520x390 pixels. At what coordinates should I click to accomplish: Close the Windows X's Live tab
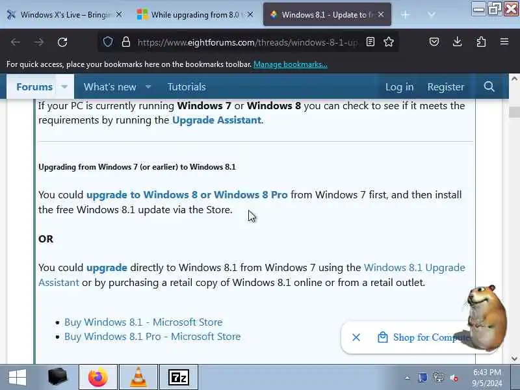pyautogui.click(x=119, y=14)
